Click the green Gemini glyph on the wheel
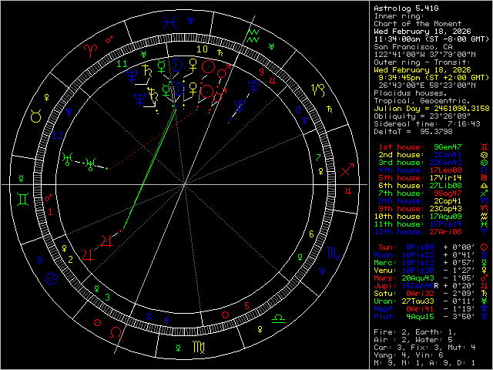 (x=23, y=199)
